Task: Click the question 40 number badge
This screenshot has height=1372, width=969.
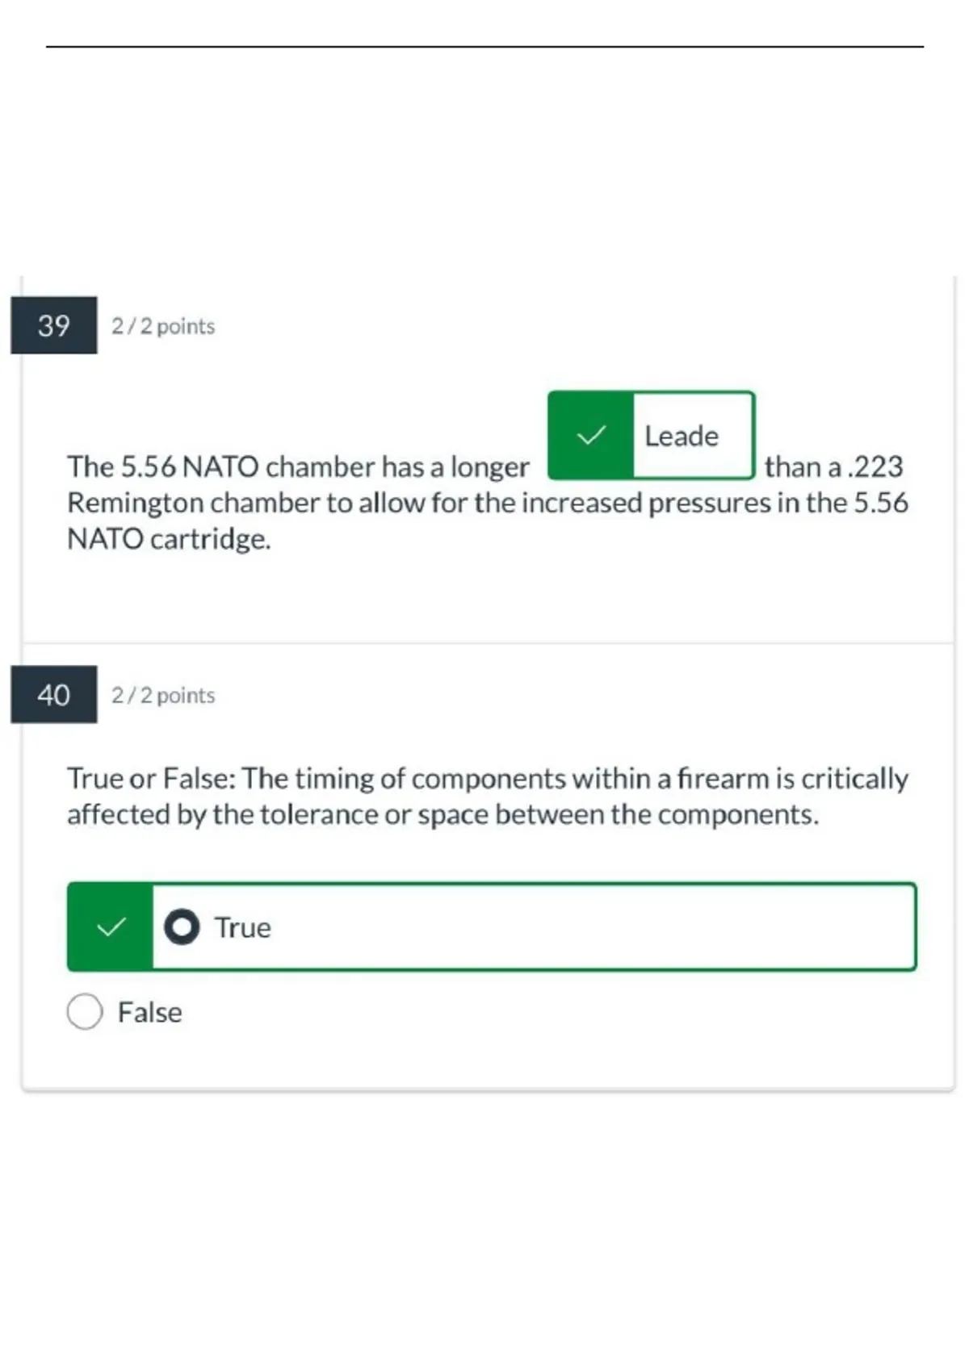Action: (x=54, y=694)
